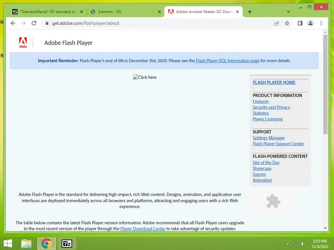Open the Player Download Center link

click(x=143, y=229)
